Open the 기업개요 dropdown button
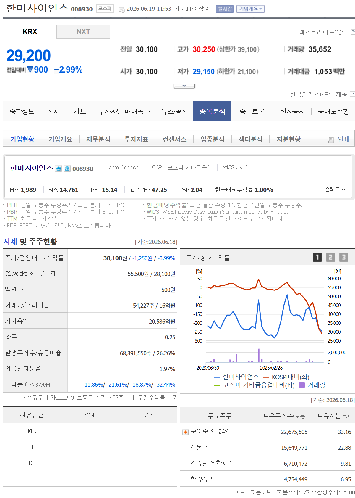355x498 pixels. [x=250, y=9]
